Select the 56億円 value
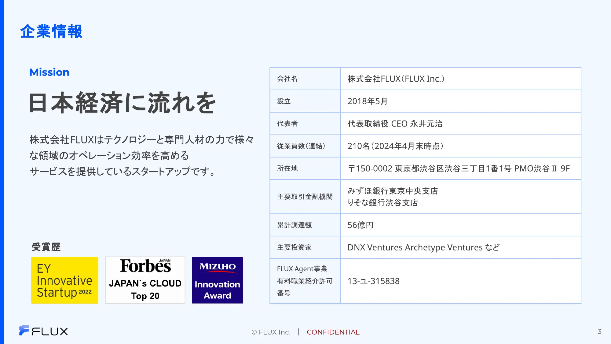This screenshot has height=344, width=611. [x=360, y=225]
